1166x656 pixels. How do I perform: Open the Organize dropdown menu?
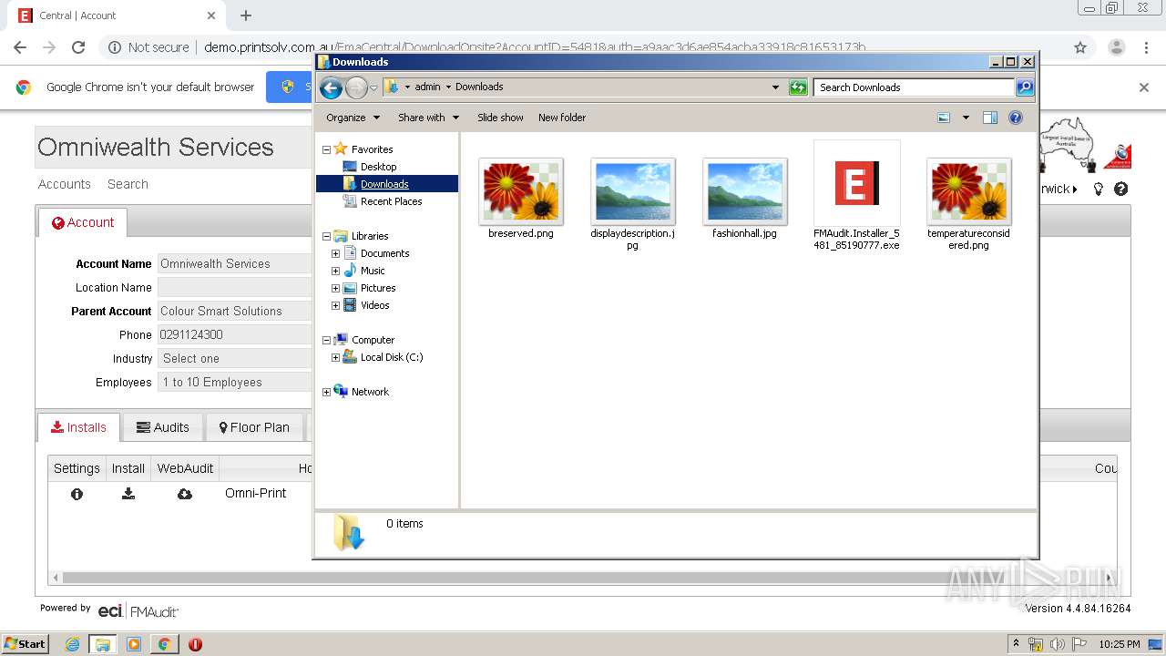click(x=353, y=118)
